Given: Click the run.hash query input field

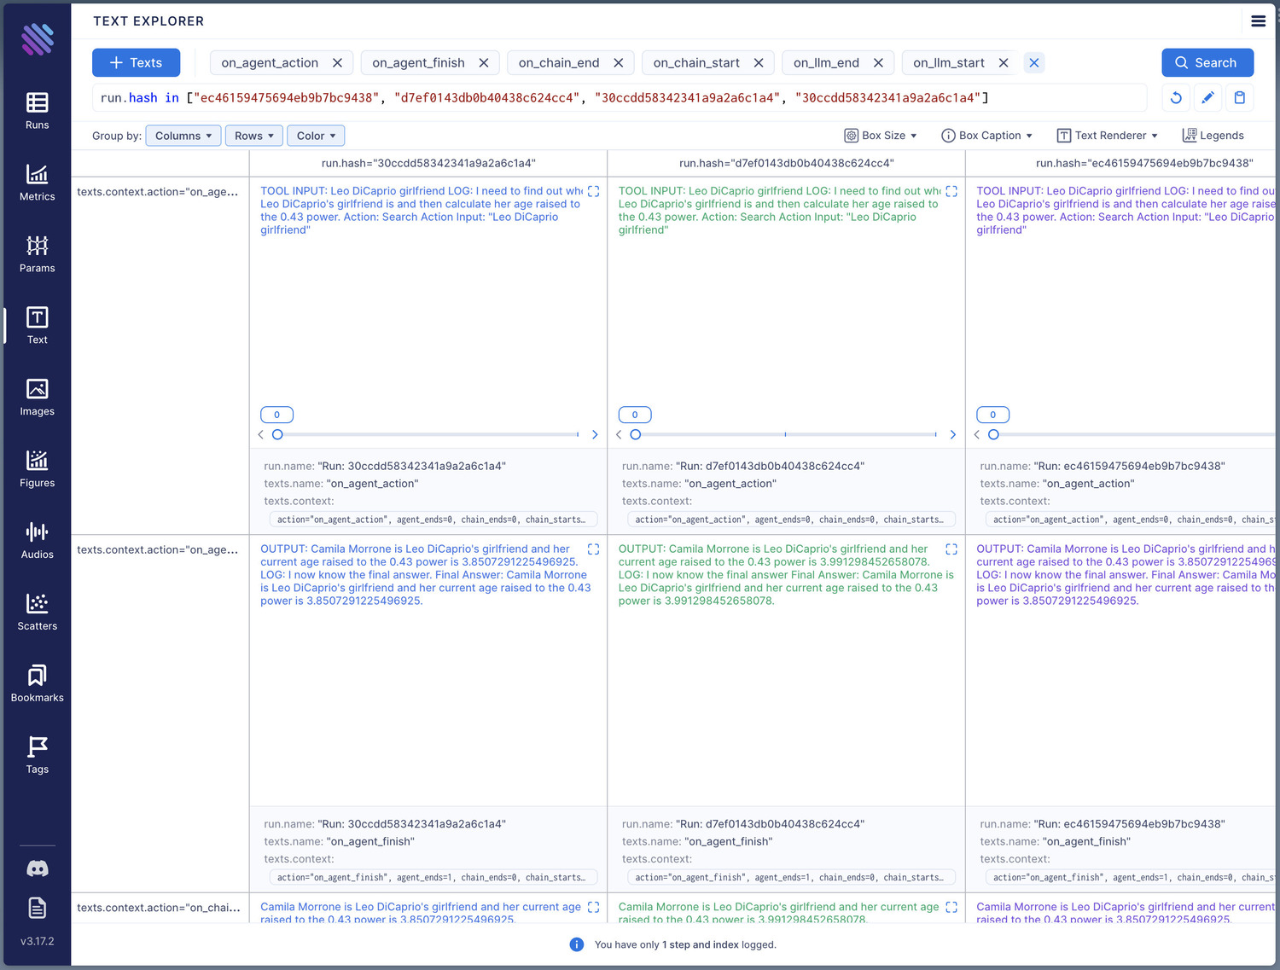Looking at the screenshot, I should tap(620, 98).
